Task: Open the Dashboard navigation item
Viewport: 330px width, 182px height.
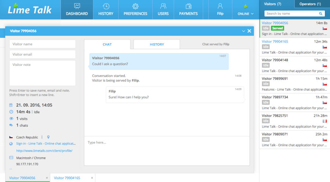Action: (x=77, y=10)
